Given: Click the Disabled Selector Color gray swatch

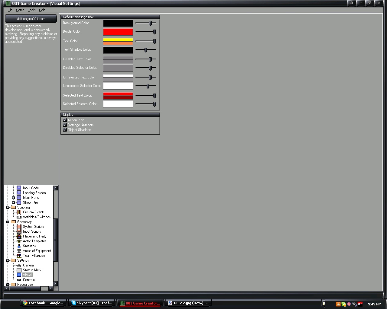Looking at the screenshot, I should click(x=118, y=68).
